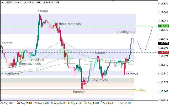Viewport: 169px width, 106px height.
Task: Click the 110.510 price axis label
Action: point(163,100)
